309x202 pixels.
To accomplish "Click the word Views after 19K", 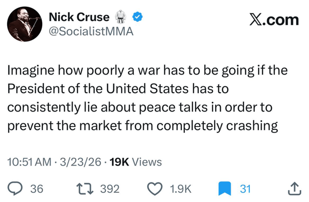I will pyautogui.click(x=147, y=162).
